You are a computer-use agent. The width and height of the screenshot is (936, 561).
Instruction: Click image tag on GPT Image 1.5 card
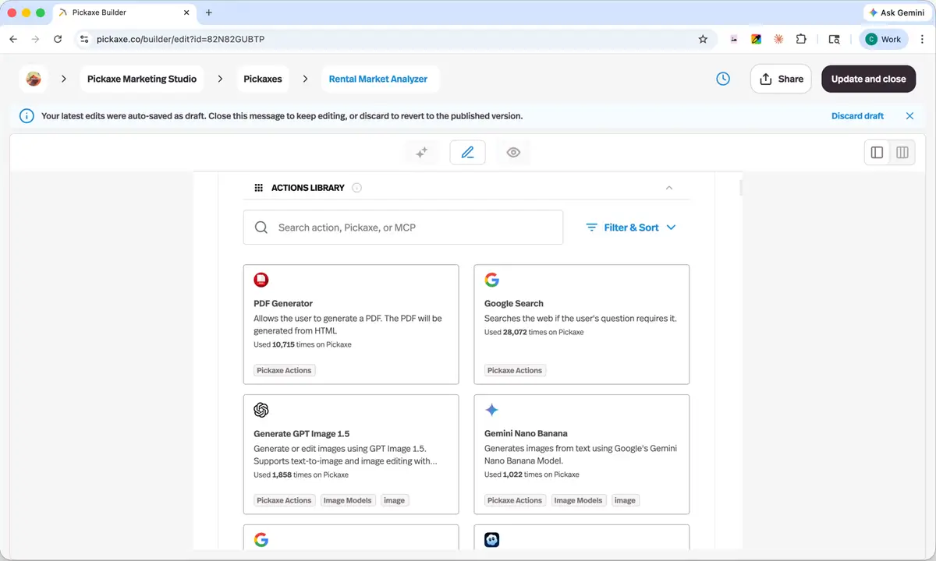(x=395, y=500)
